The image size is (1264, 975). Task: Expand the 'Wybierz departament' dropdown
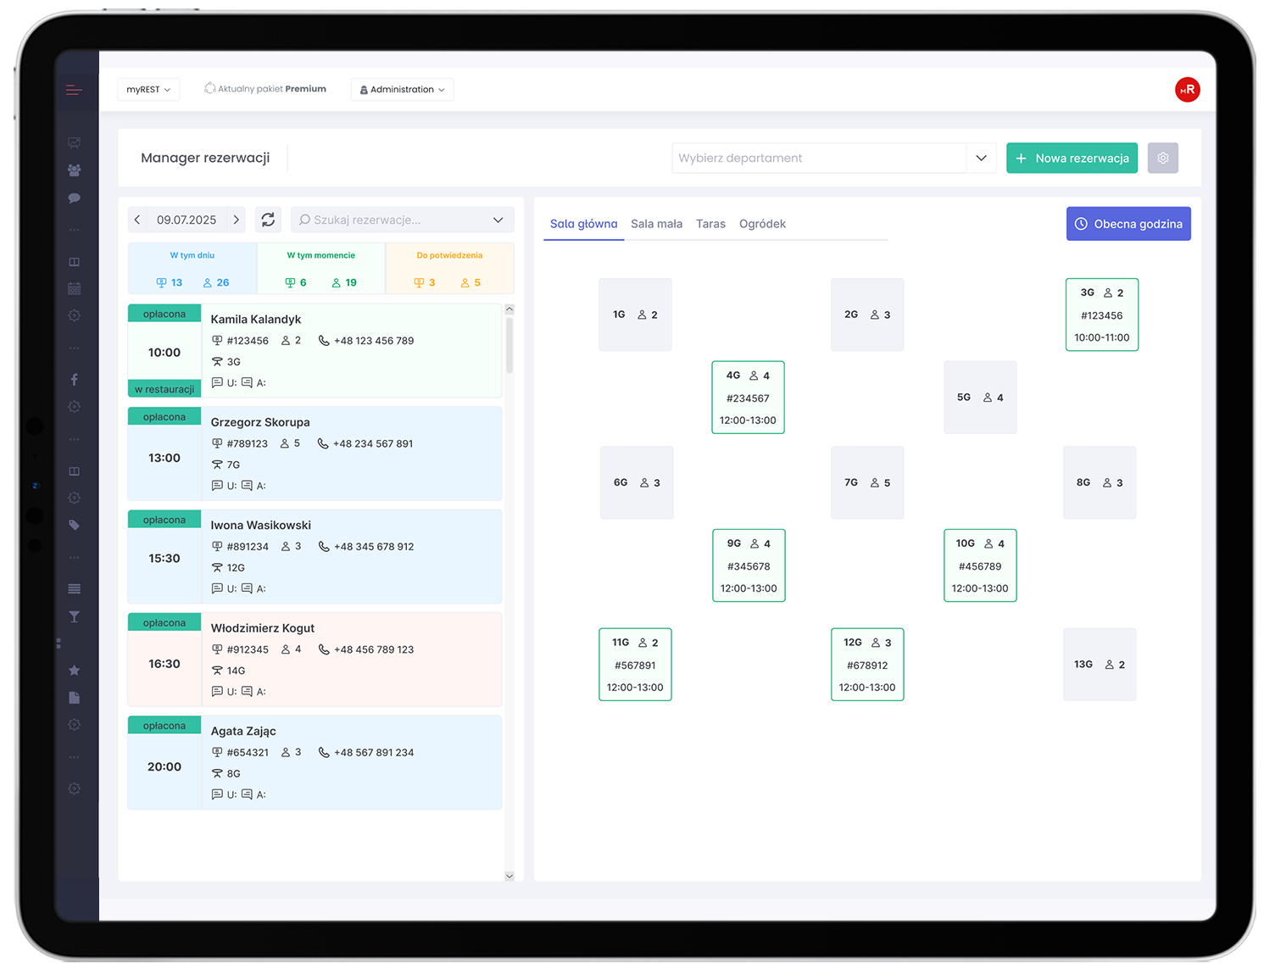[981, 159]
